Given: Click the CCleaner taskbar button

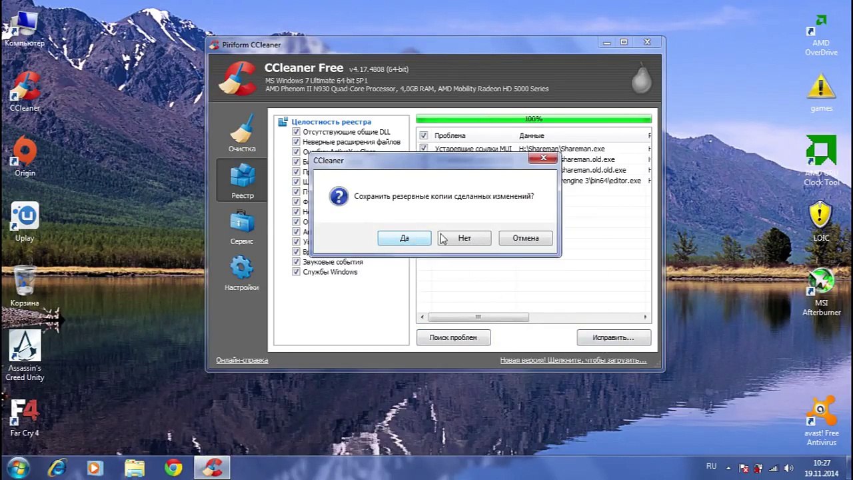Looking at the screenshot, I should click(x=213, y=468).
